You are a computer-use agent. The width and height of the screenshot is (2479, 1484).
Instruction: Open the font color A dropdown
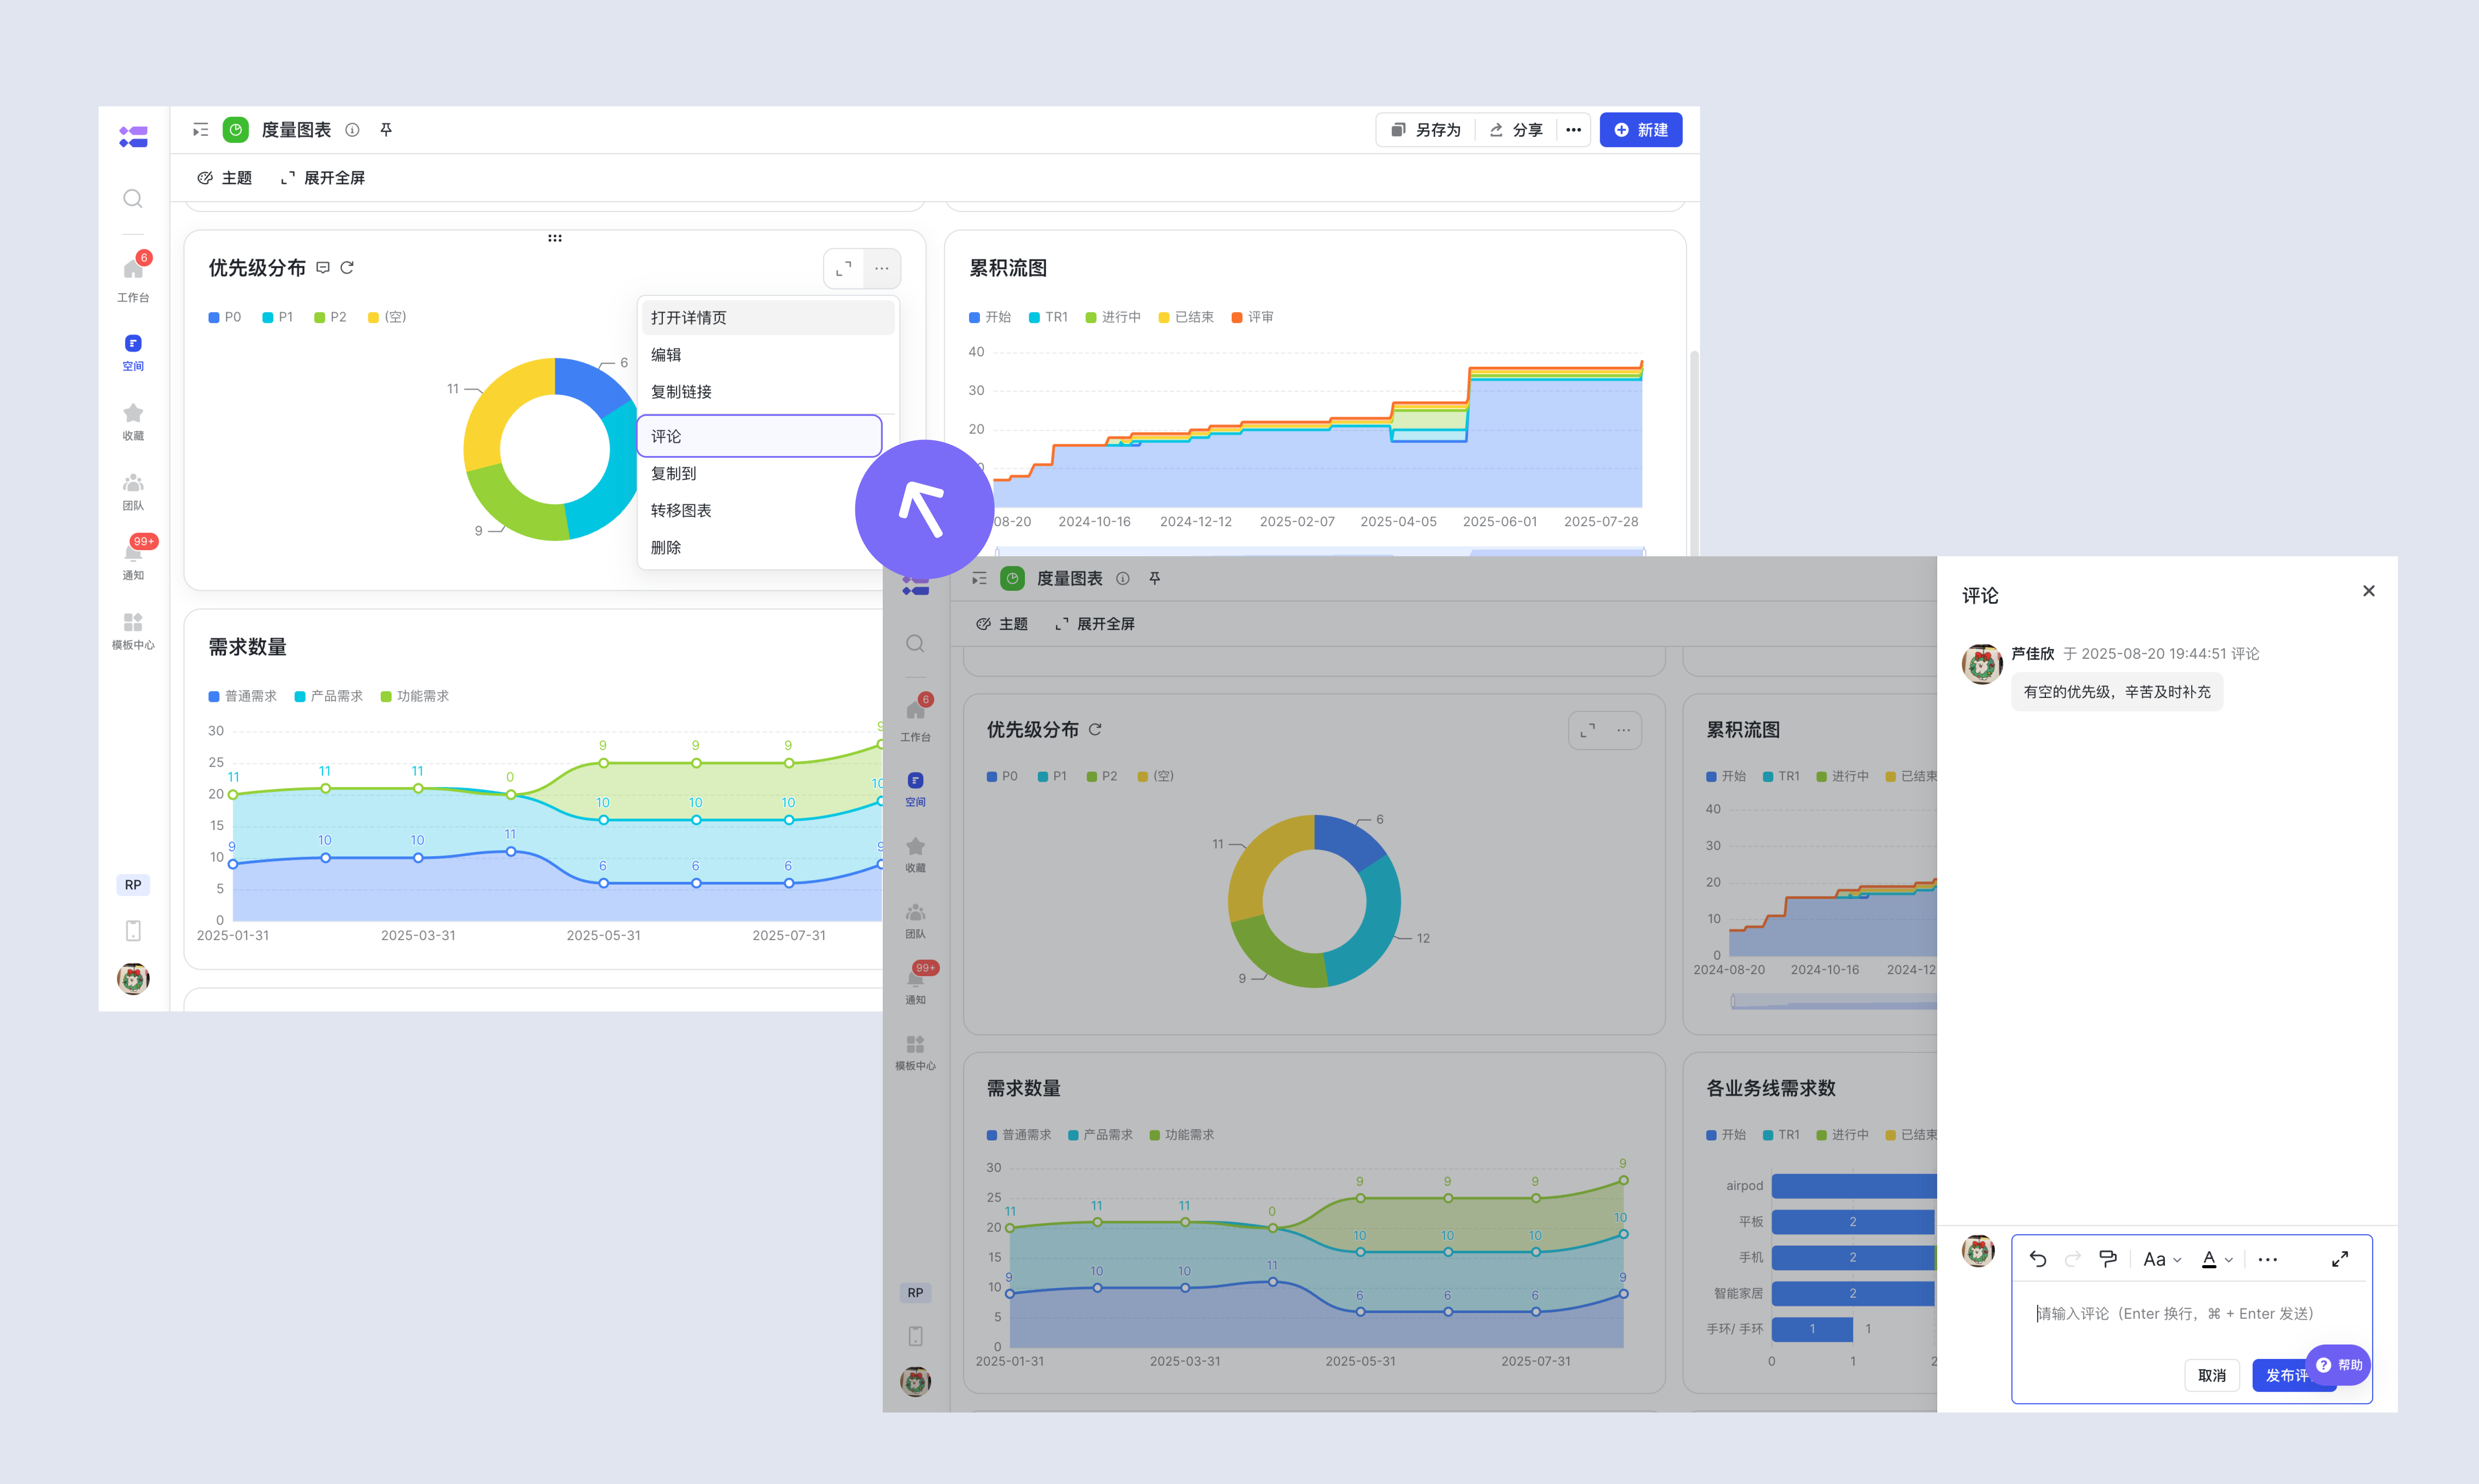click(x=2217, y=1259)
